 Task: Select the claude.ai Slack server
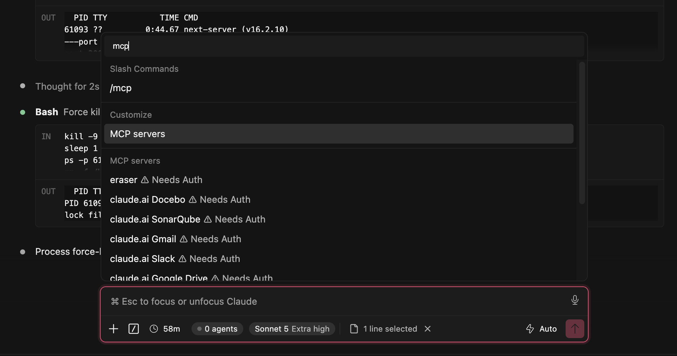pos(339,259)
